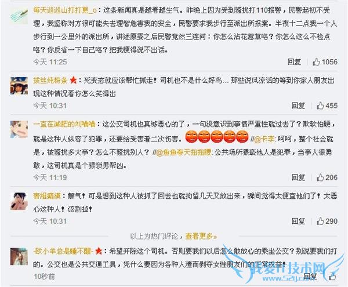Reply to the 今天 10:31 comment by 害组瘾汉
Screen dimensions: 348x287
point(298,221)
